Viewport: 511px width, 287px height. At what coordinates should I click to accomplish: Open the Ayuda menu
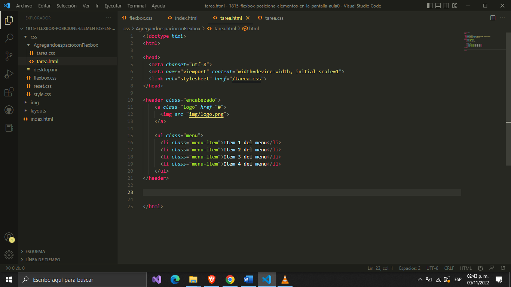point(158,6)
